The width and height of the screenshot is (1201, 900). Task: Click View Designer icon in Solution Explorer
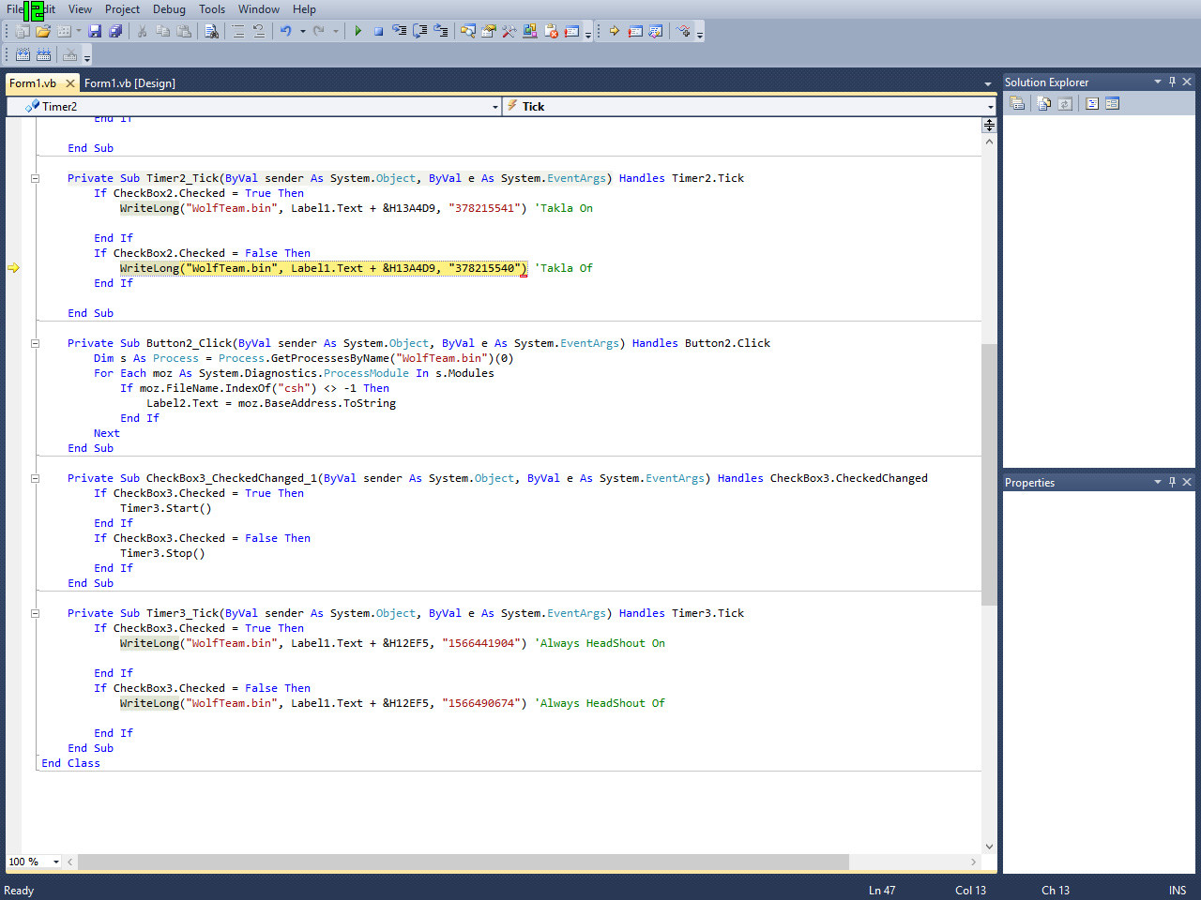coord(1113,103)
